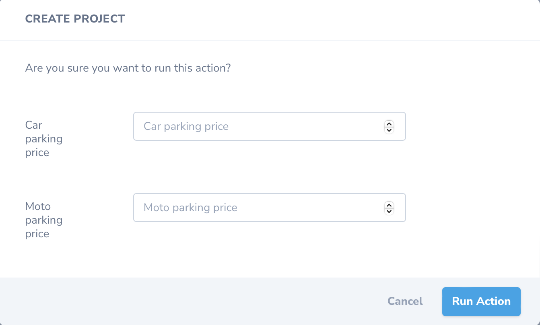Click the Car price stepper control
The height and width of the screenshot is (325, 540).
pos(389,126)
